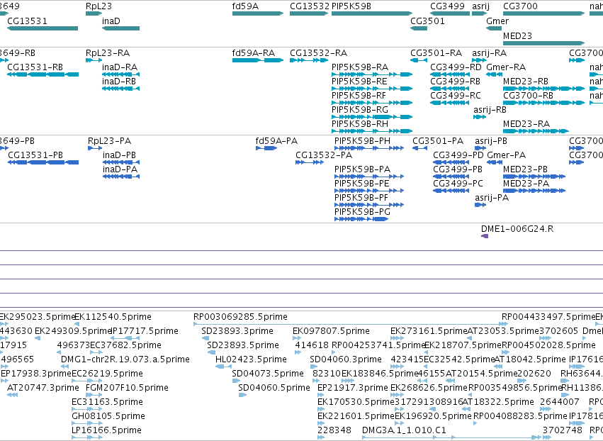Select the PIP5K59B gene bar
The width and height of the screenshot is (603, 441).
[x=372, y=13]
